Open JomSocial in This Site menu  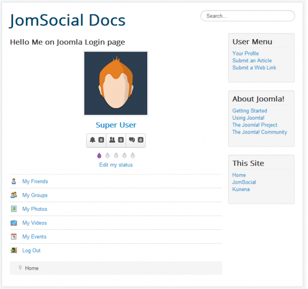(244, 182)
